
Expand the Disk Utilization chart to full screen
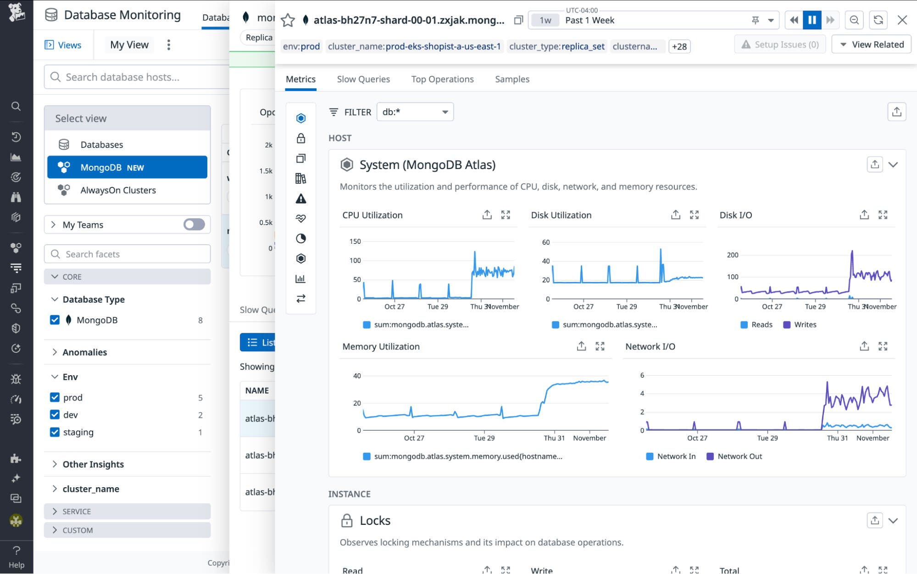tap(694, 214)
